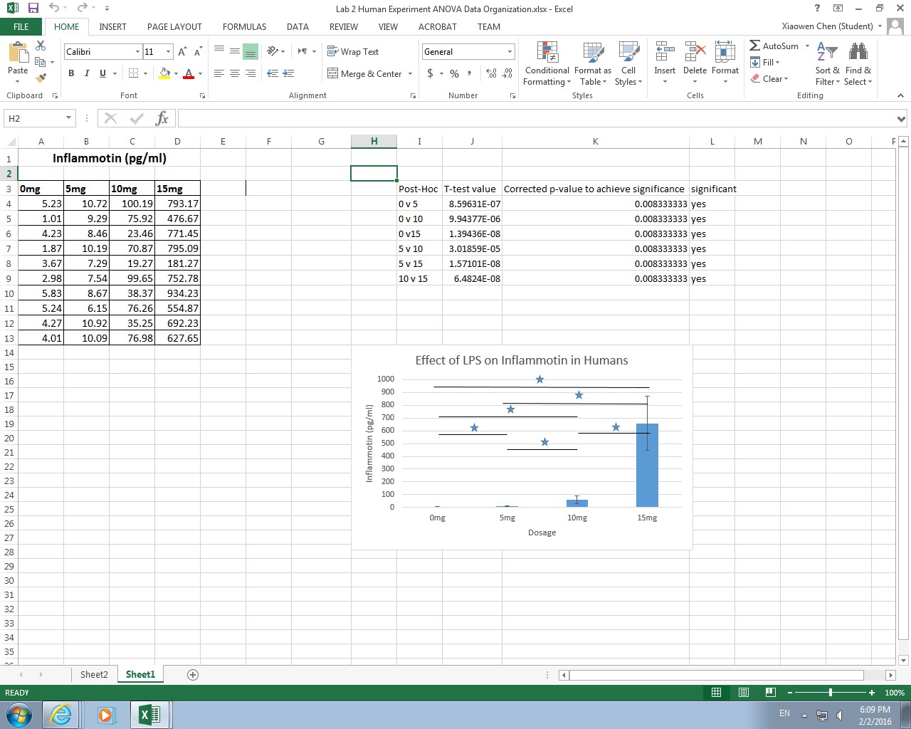
Task: Expand the General number format dropdown
Action: point(510,52)
